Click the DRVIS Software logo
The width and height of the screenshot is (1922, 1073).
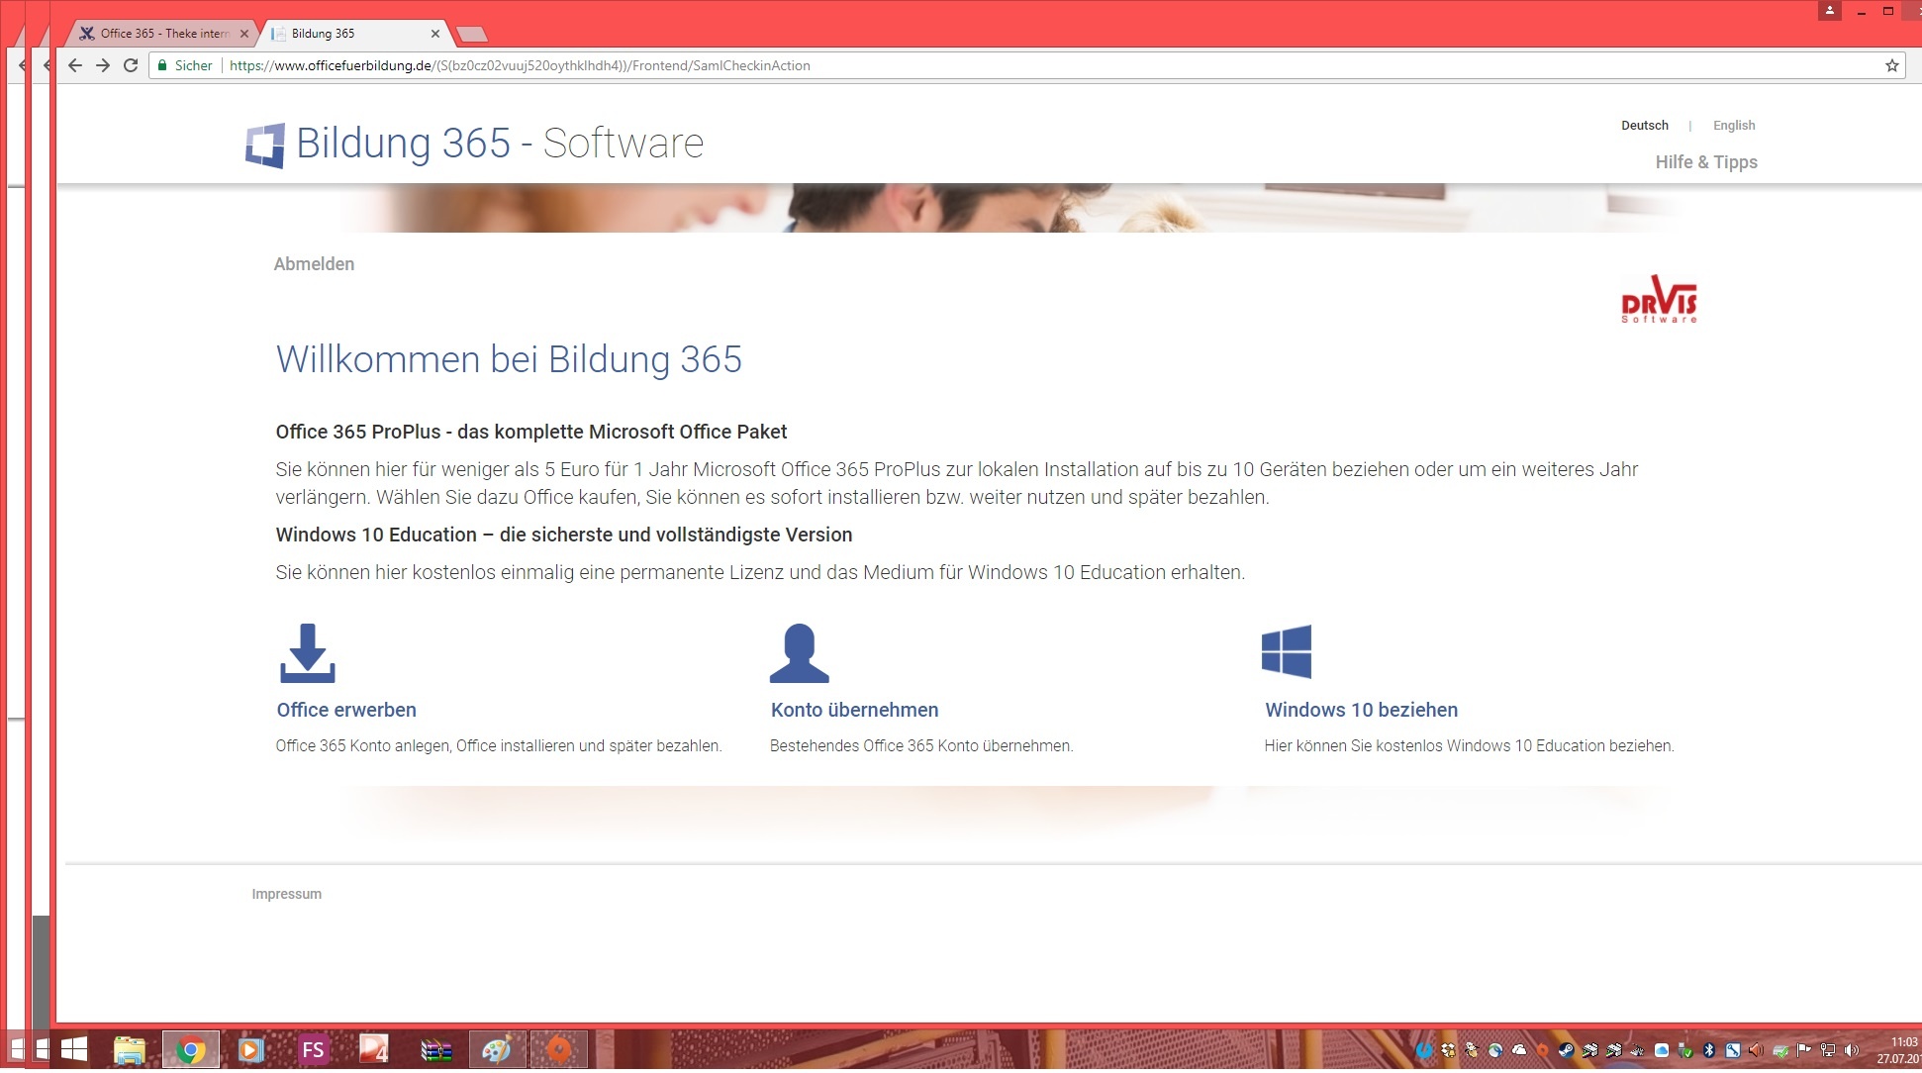tap(1659, 299)
